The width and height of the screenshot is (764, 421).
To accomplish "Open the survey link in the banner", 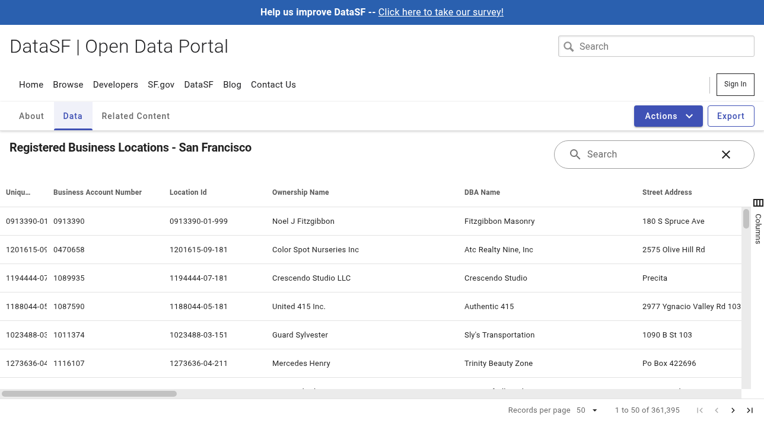I will [441, 12].
